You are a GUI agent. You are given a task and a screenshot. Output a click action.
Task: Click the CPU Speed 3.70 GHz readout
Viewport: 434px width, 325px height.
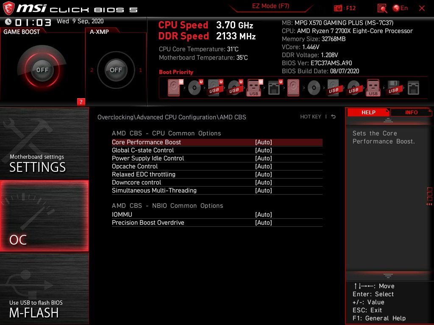206,25
